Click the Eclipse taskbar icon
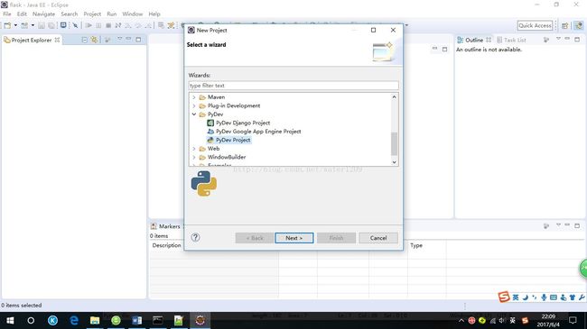 pyautogui.click(x=200, y=320)
